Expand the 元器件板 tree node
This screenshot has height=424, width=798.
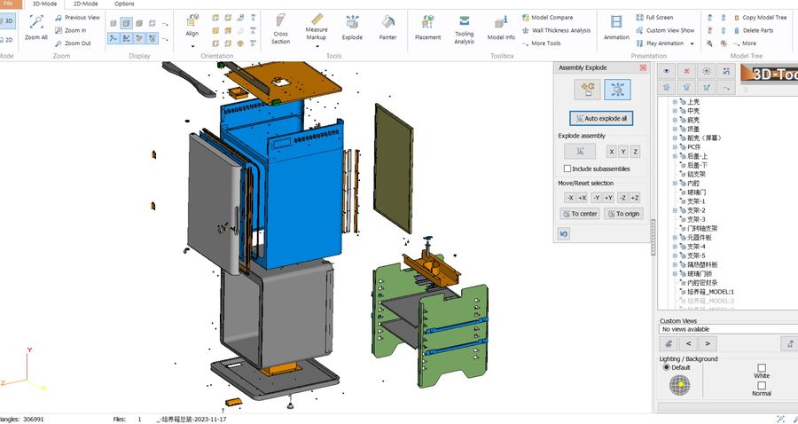[675, 238]
